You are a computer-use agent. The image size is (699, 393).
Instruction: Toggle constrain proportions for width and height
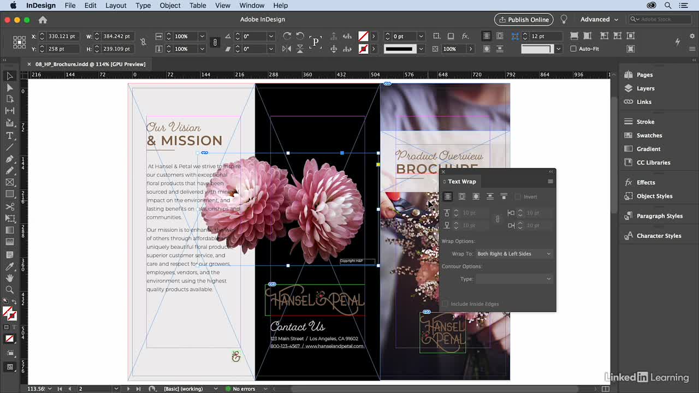(143, 42)
